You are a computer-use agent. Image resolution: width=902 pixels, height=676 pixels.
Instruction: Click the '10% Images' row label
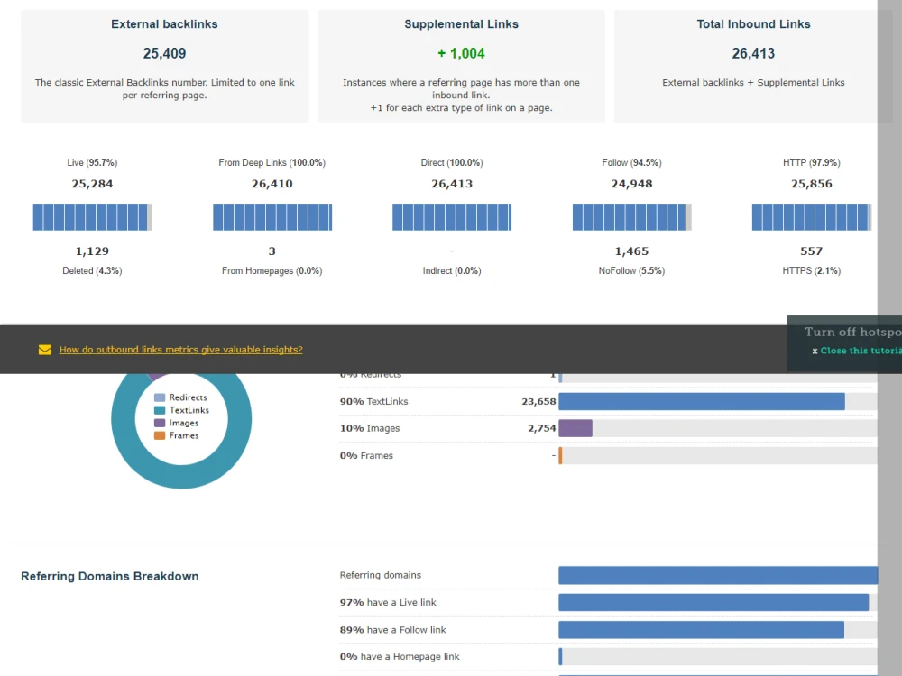pos(370,428)
